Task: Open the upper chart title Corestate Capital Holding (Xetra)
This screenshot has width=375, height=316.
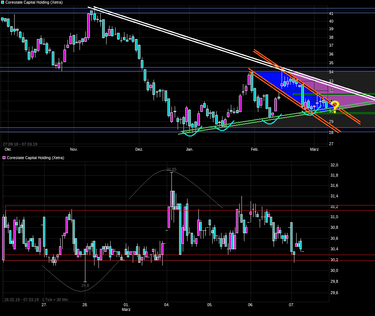Action: pos(29,2)
